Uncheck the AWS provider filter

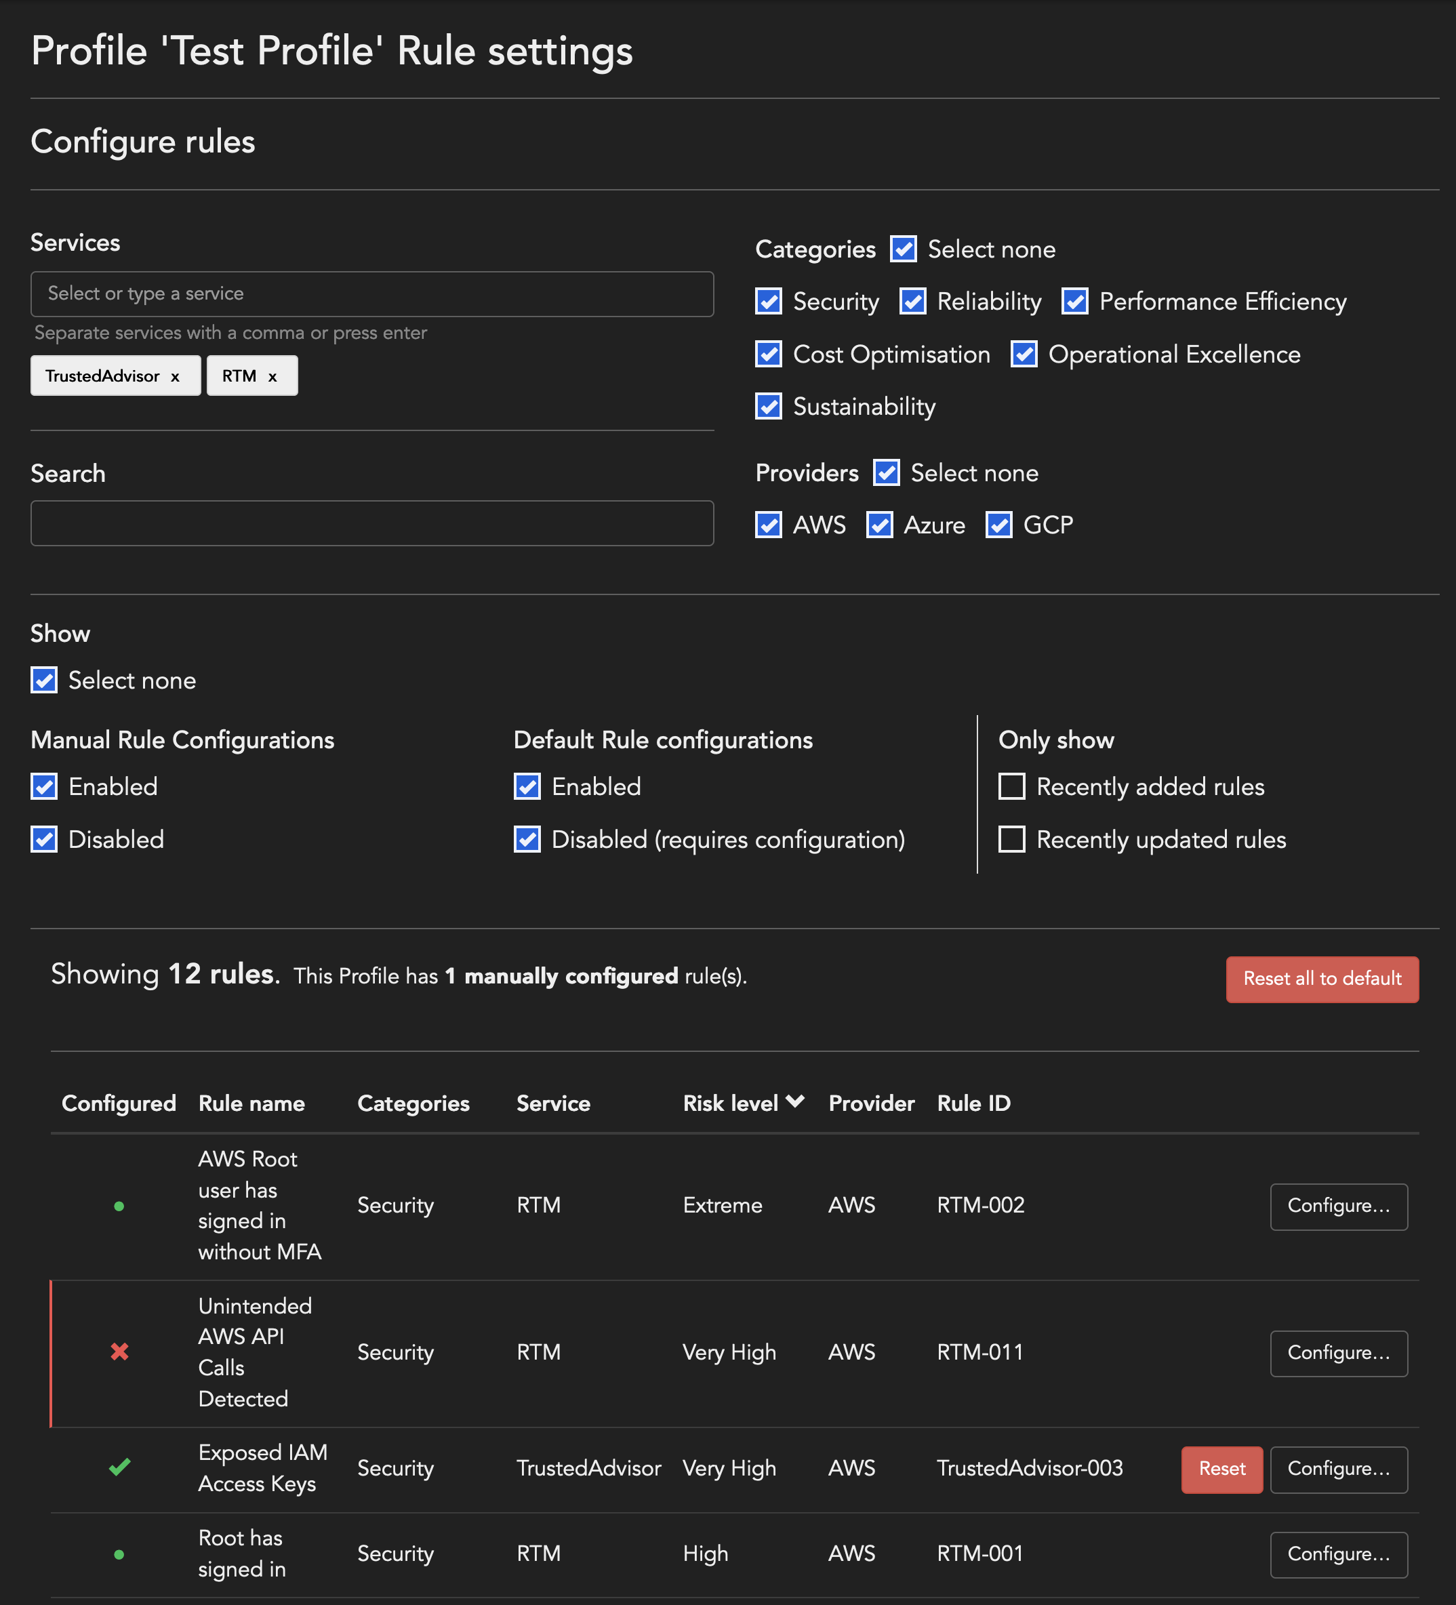[x=768, y=525]
